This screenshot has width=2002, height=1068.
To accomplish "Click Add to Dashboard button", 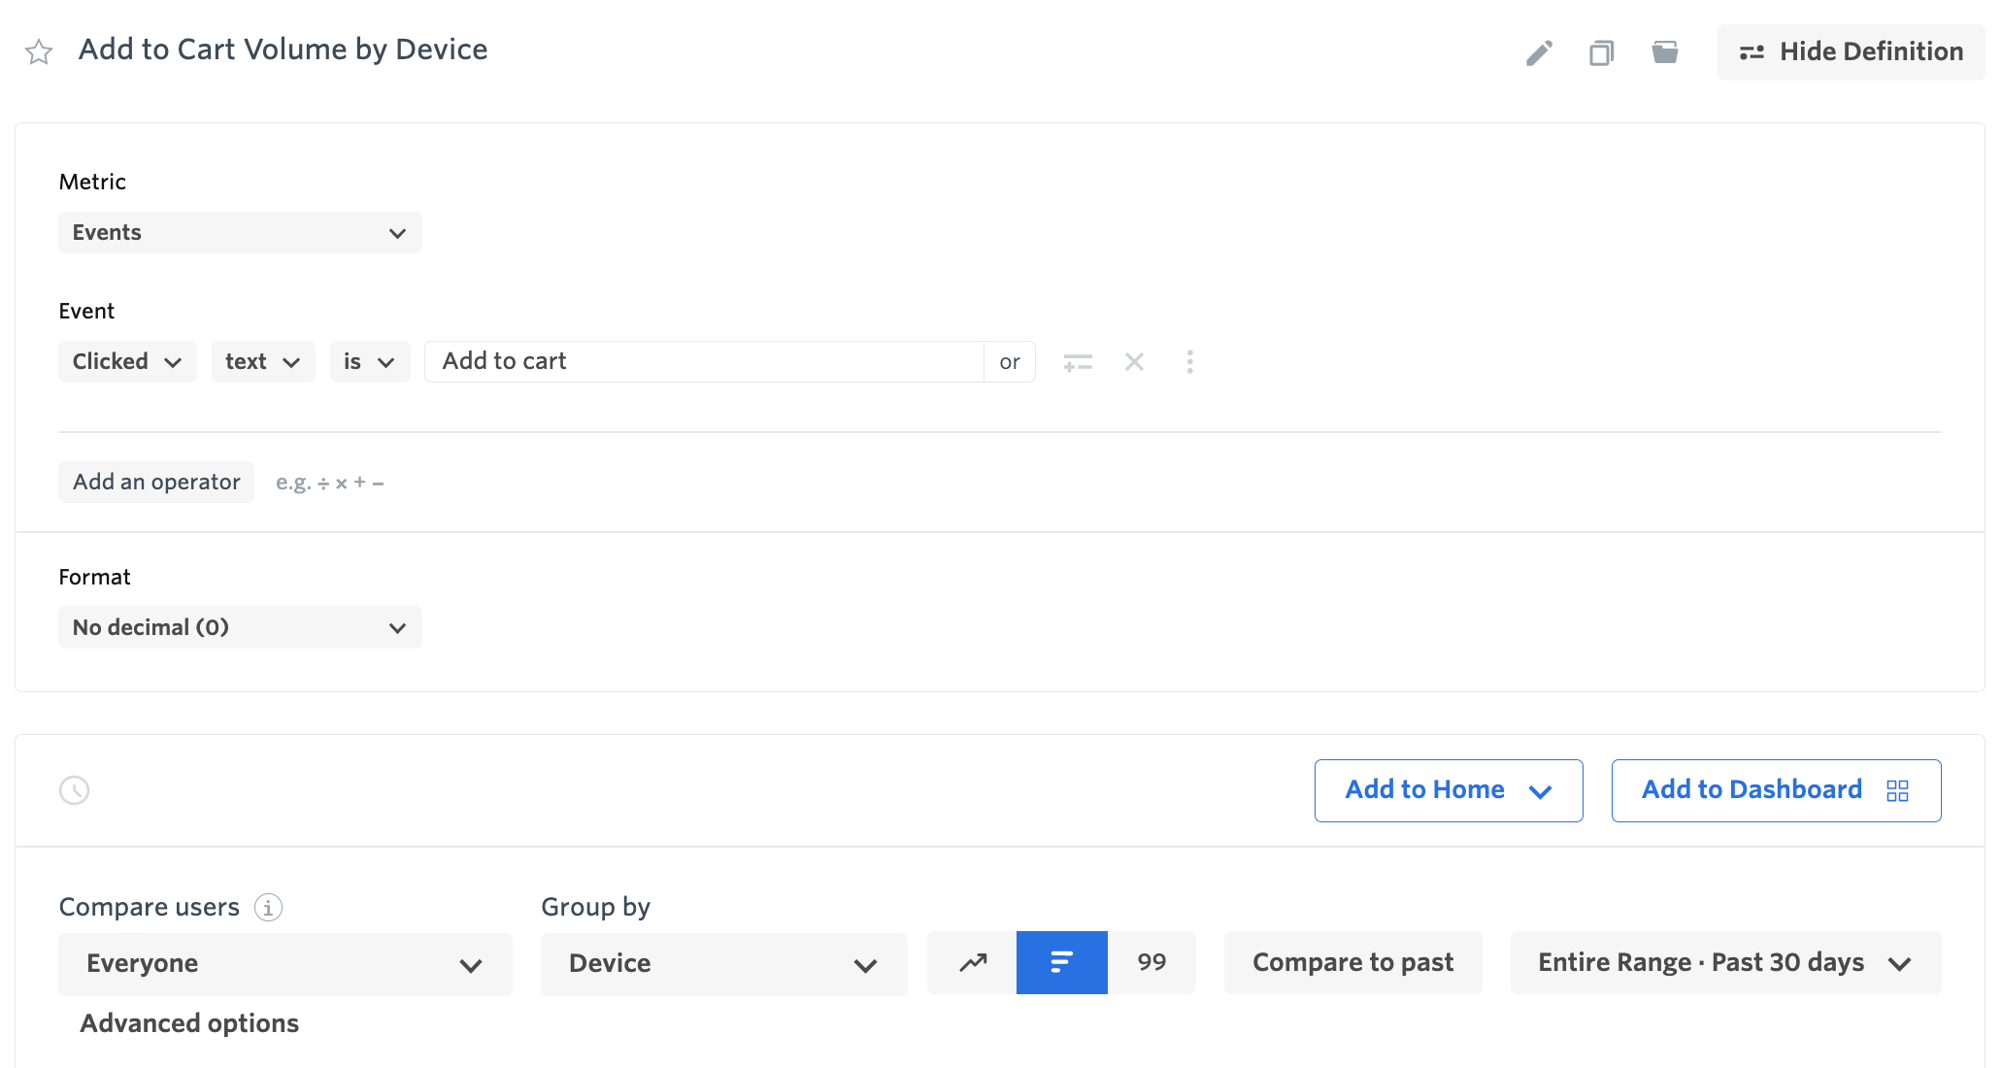I will point(1775,790).
